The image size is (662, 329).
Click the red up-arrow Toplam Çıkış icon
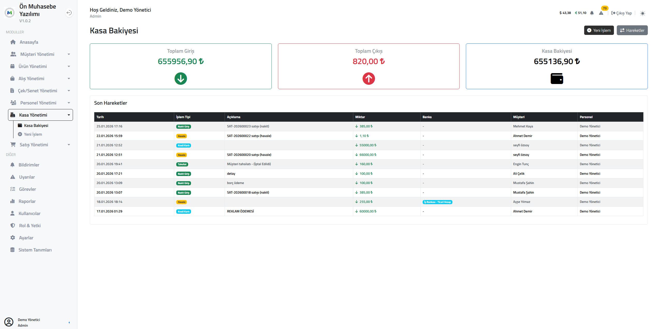[369, 79]
